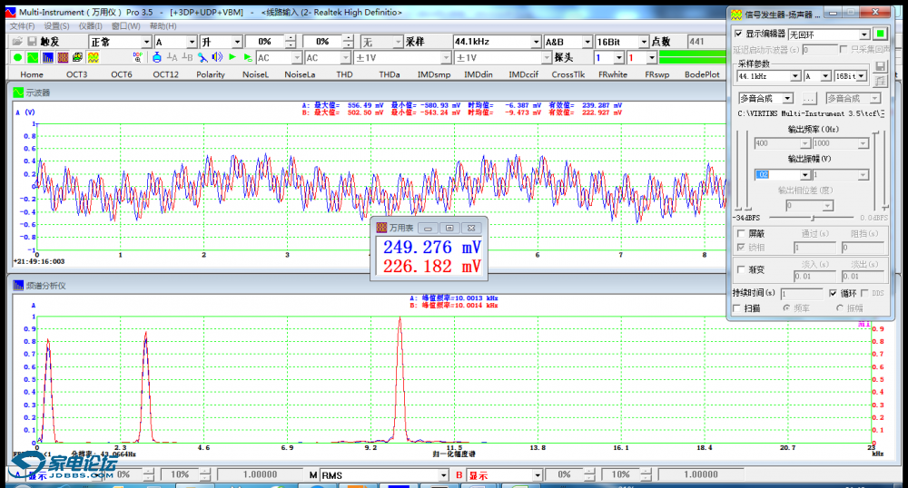
Task: Enable the 渐变 checkbox
Action: (x=741, y=269)
